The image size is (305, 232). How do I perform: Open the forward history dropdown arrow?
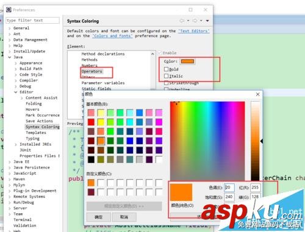tap(201, 21)
